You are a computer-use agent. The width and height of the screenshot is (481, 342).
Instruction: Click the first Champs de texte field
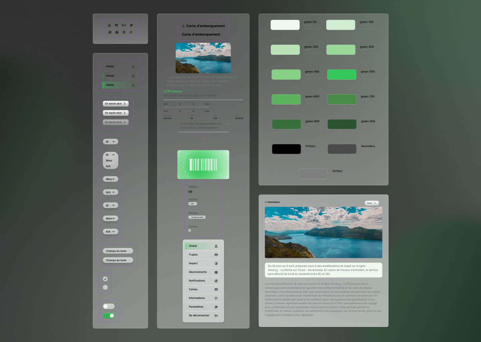118,251
